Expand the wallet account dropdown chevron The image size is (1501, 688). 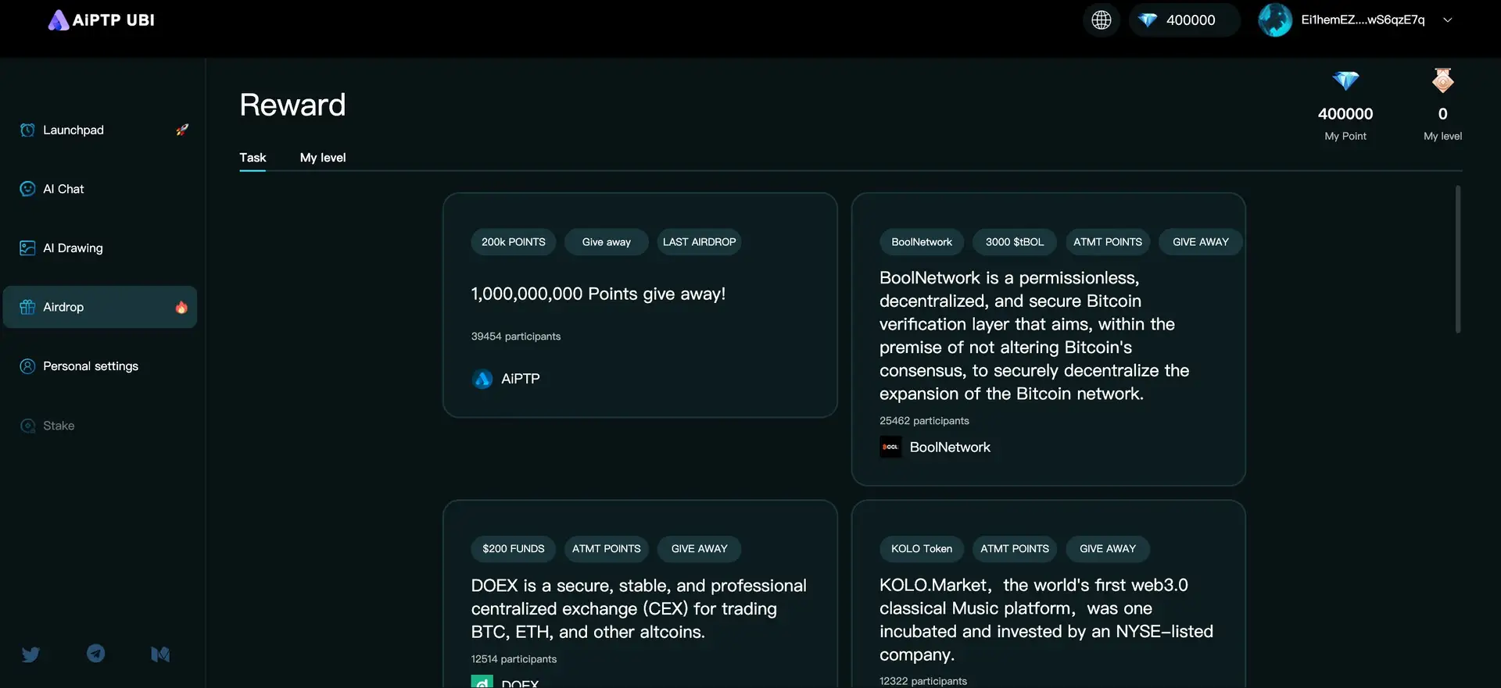(1447, 20)
